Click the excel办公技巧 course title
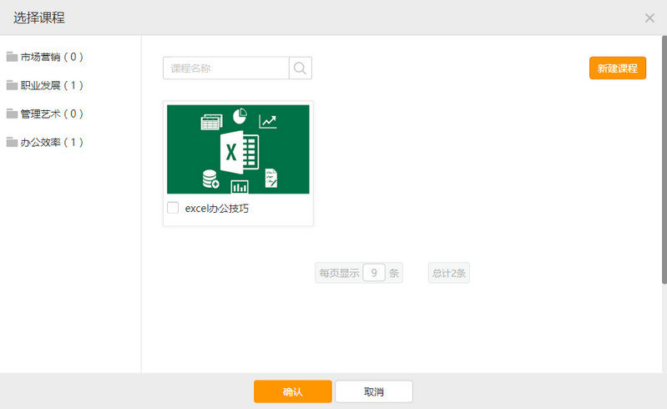 (x=216, y=209)
